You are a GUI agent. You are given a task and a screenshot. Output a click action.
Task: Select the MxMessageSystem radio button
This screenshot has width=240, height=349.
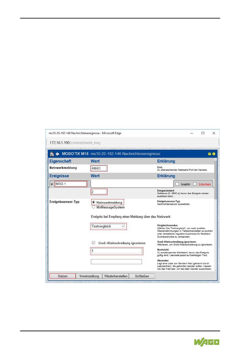tap(94, 207)
